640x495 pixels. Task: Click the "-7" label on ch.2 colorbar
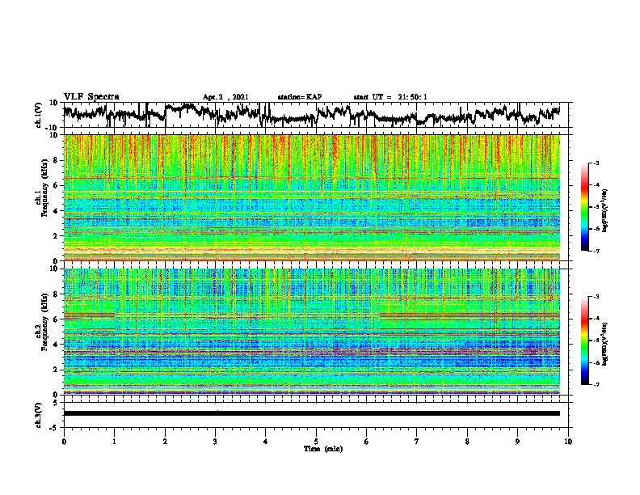(596, 384)
